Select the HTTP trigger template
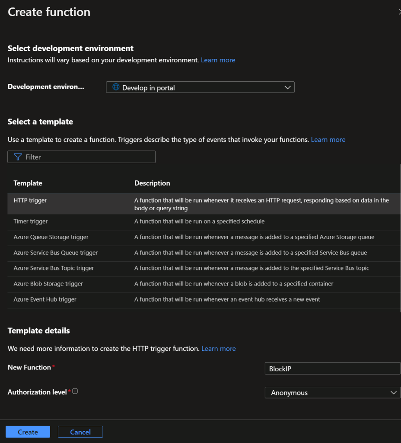Viewport: 401px width, 443px height. (30, 201)
